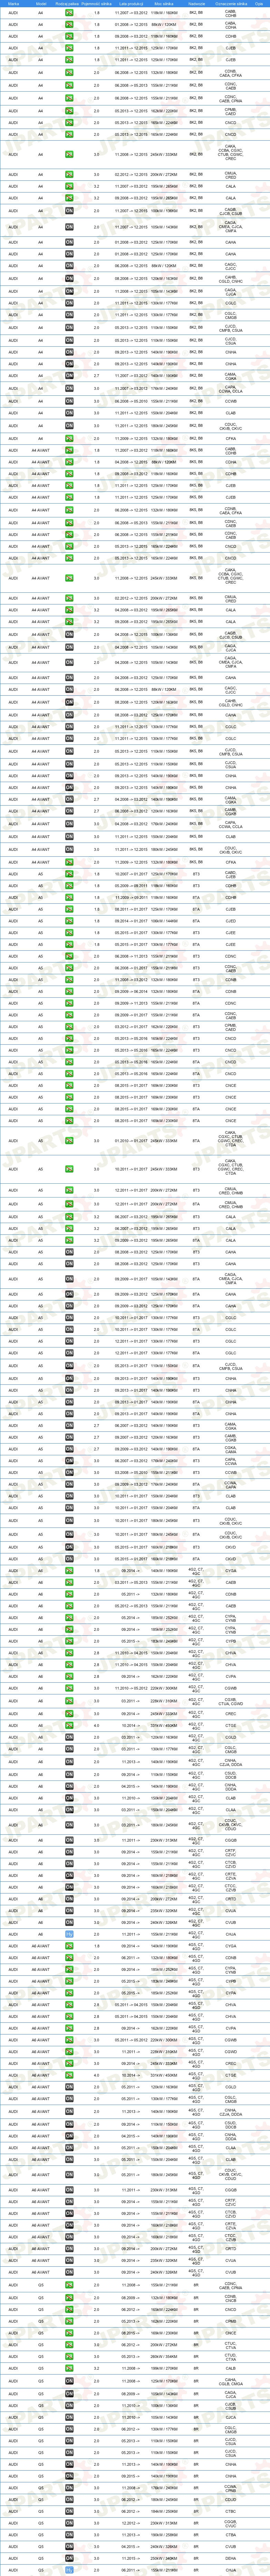The width and height of the screenshot is (270, 2576).
Task: Click the Lata produkcji column header
Action: [131, 4]
